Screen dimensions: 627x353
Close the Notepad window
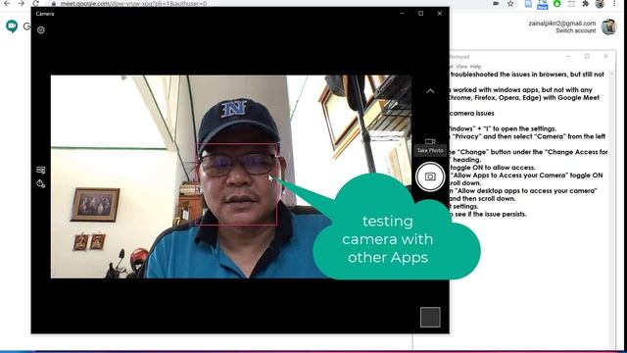(605, 57)
